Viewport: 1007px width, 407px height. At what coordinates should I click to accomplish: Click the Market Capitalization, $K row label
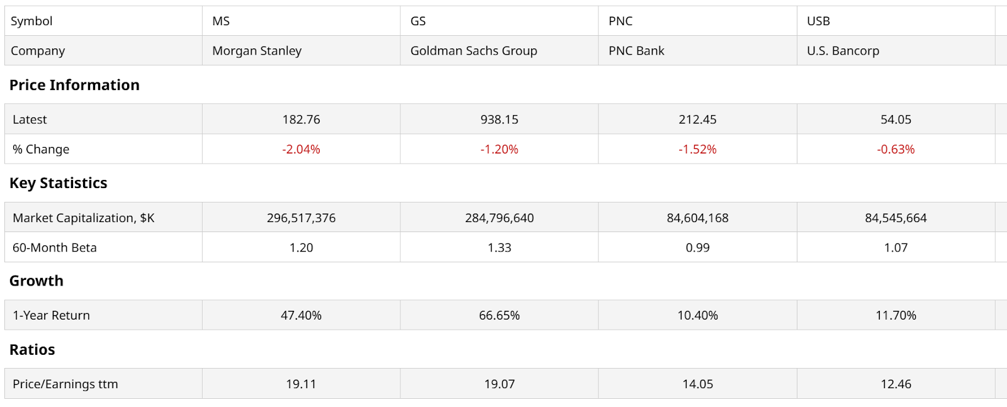pyautogui.click(x=83, y=218)
